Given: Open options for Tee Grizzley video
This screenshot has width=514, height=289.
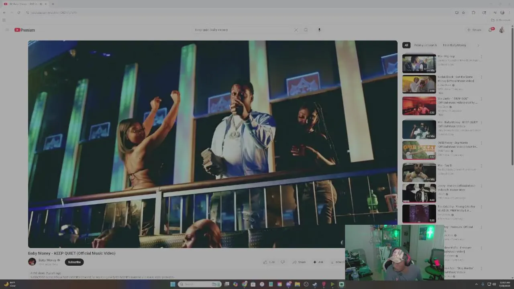Looking at the screenshot, I should pyautogui.click(x=481, y=207).
